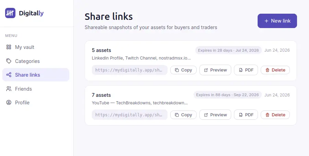Export the 7 assets link as PDF

(246, 115)
